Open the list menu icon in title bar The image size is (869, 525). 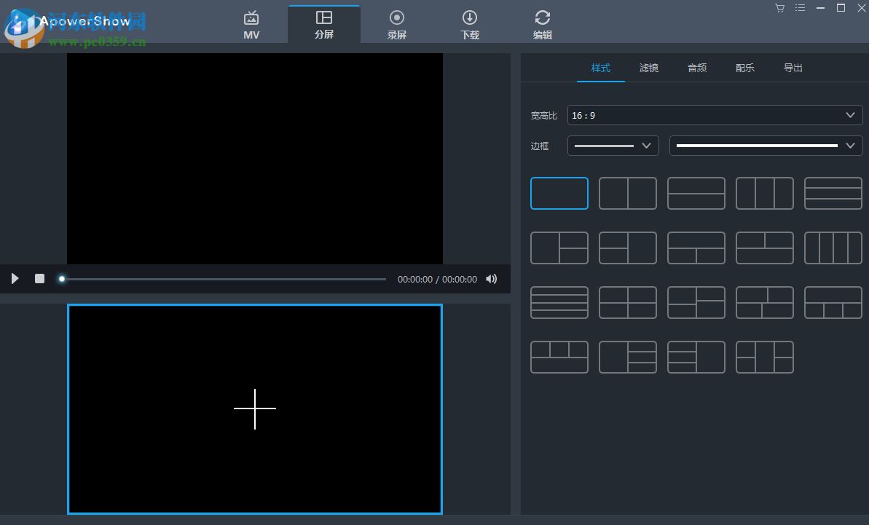click(801, 8)
